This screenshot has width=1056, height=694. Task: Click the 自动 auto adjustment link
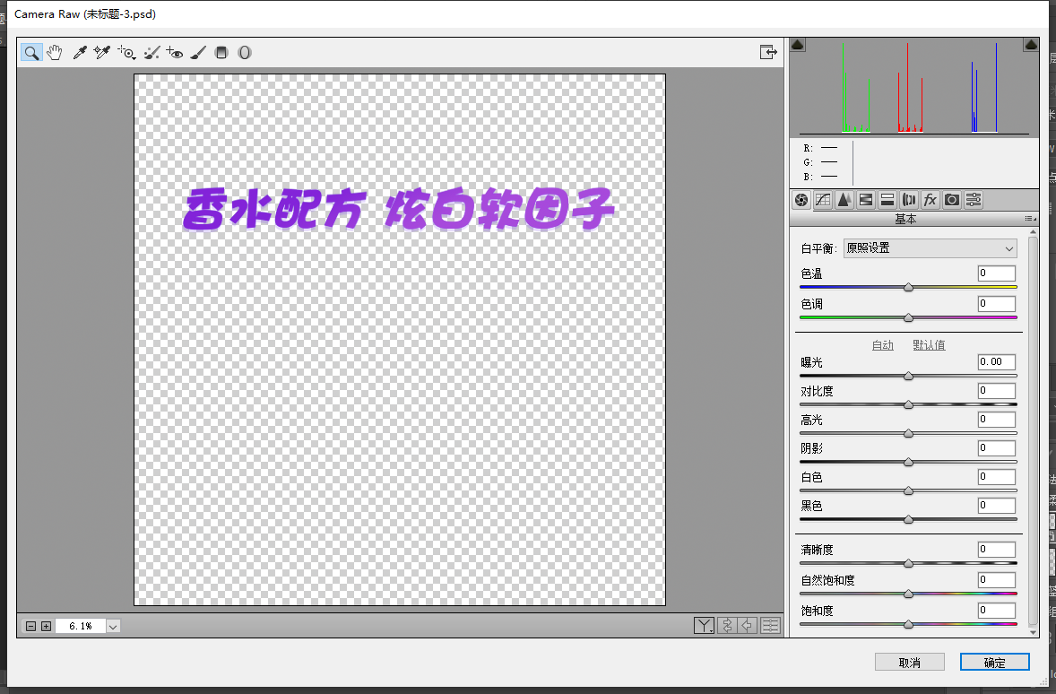(x=881, y=344)
